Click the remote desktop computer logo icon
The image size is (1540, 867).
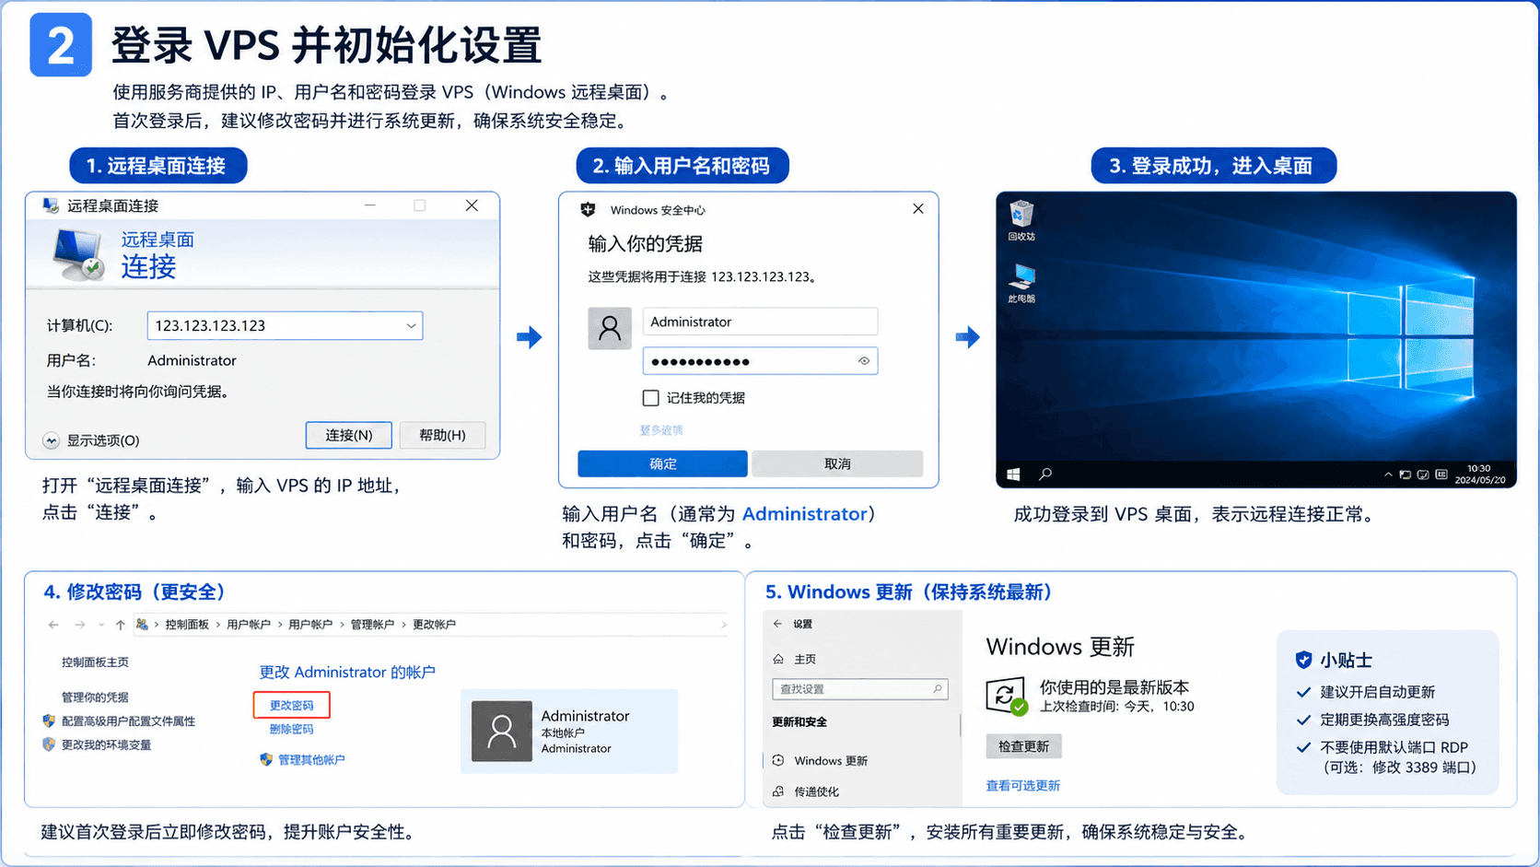78,253
